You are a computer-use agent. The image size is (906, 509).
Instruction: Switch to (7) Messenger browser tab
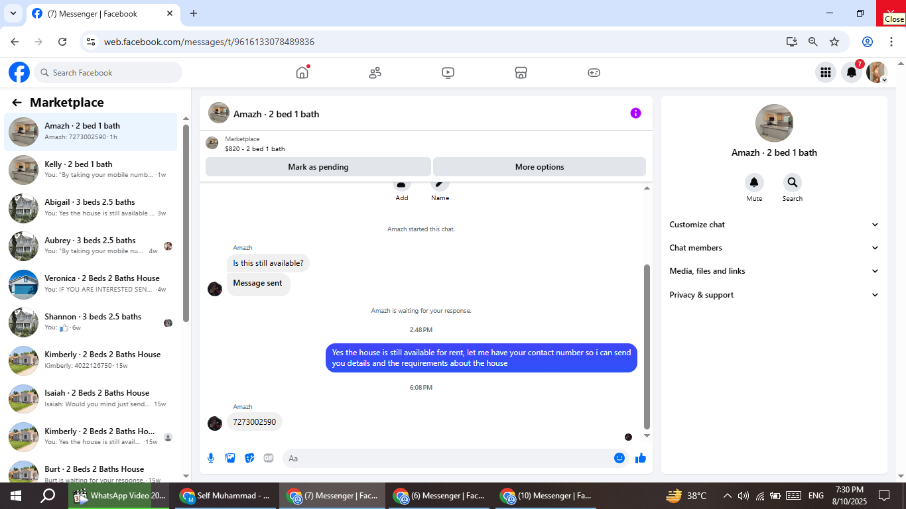point(103,14)
